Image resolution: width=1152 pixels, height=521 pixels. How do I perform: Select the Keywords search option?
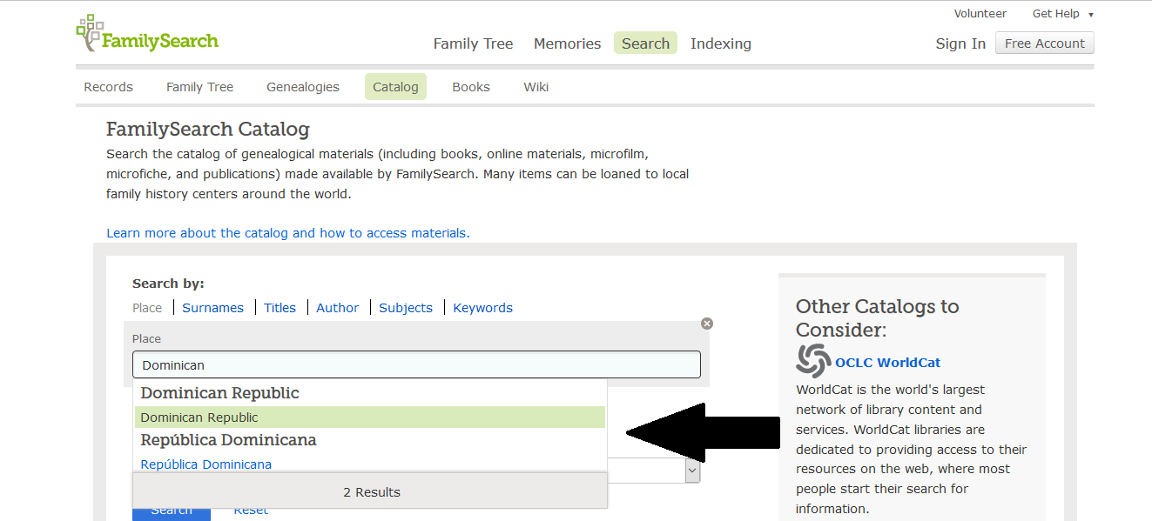(x=482, y=308)
